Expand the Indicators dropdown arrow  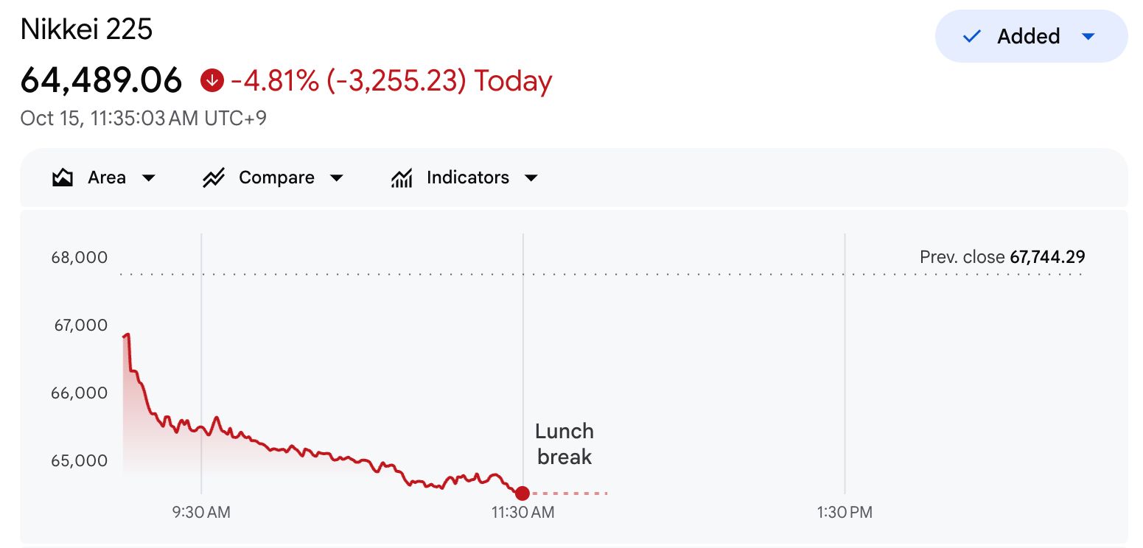[x=531, y=178]
